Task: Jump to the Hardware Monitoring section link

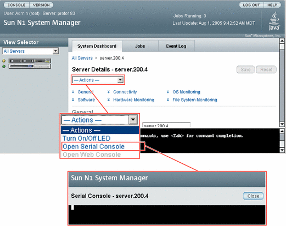Action: click(x=134, y=100)
